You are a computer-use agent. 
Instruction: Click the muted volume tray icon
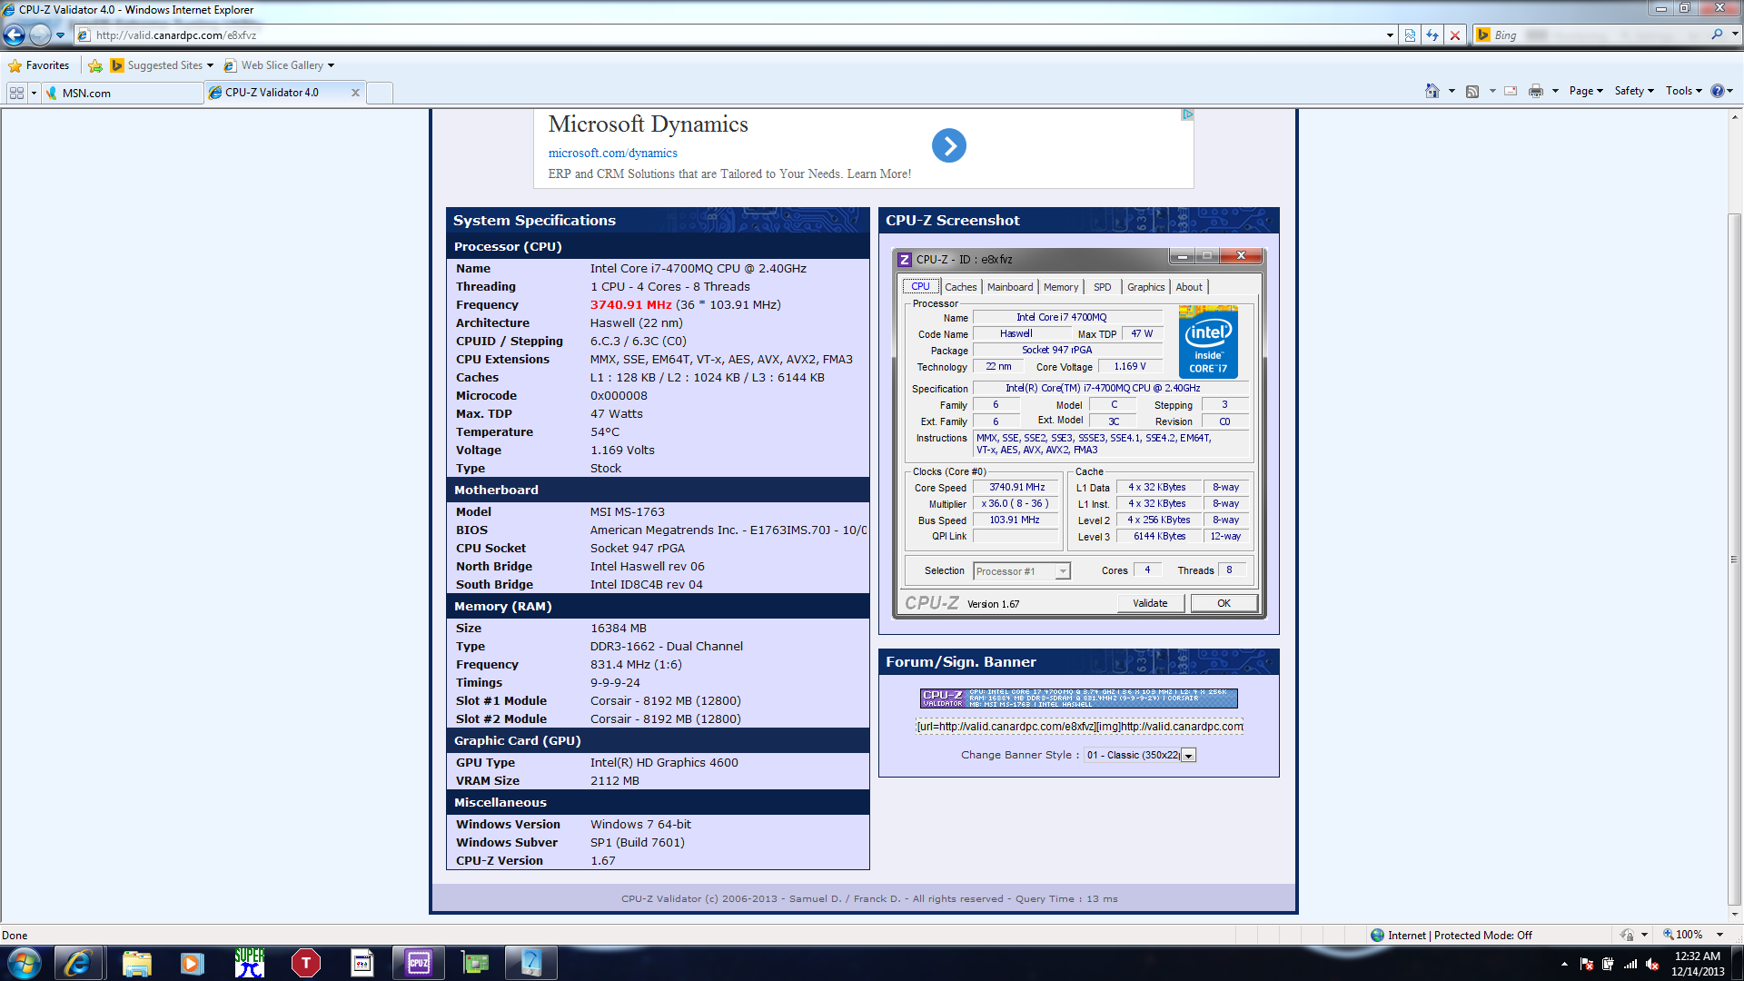(x=1652, y=964)
